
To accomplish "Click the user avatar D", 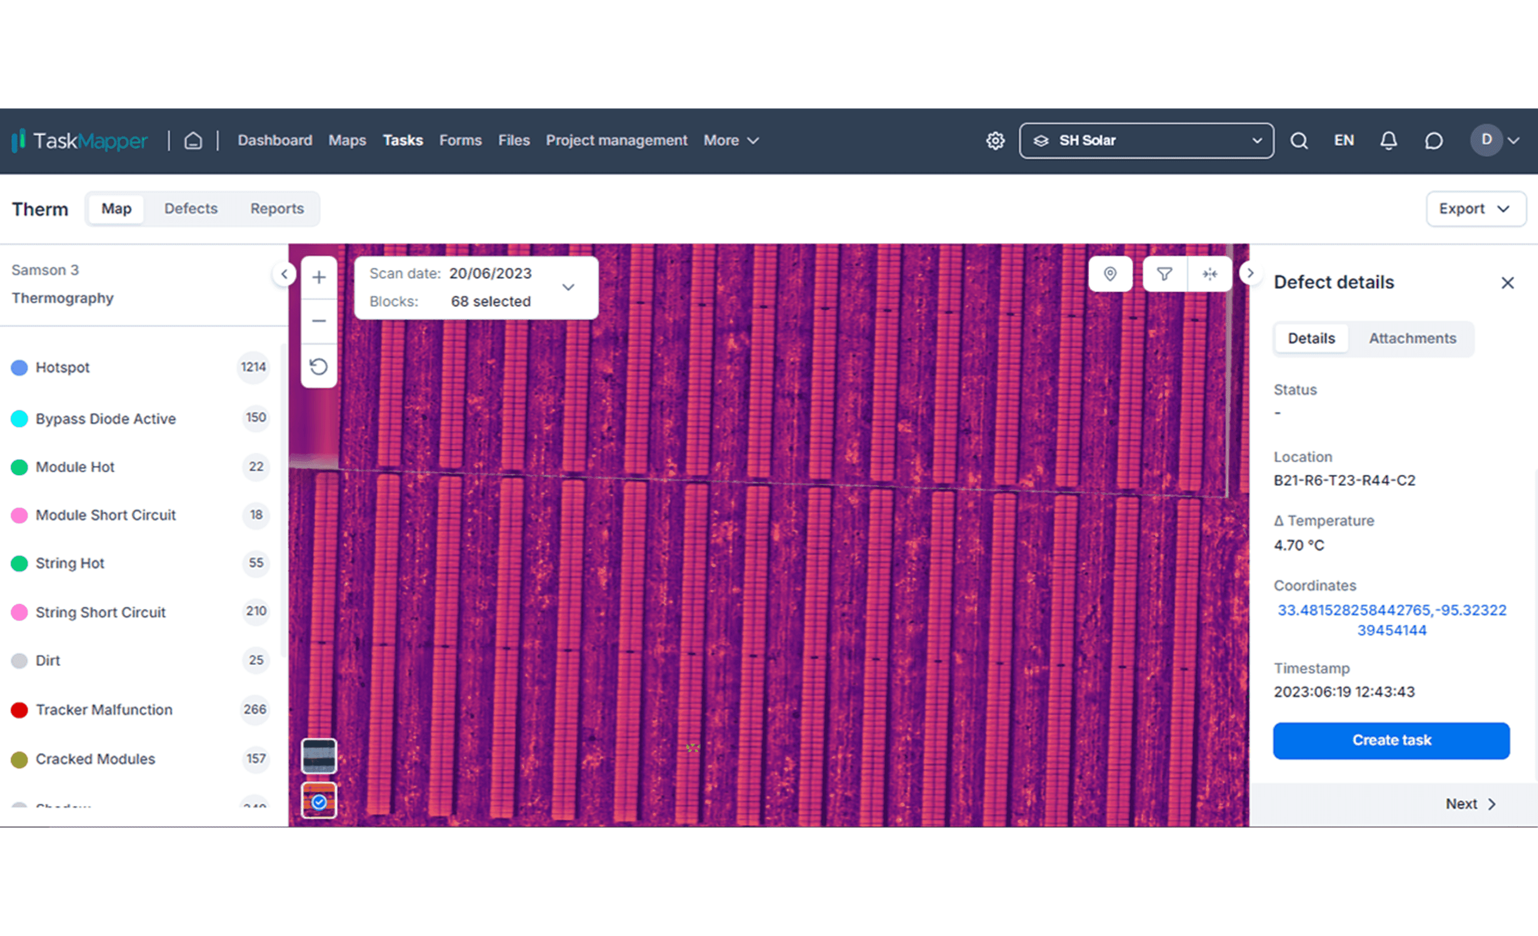I will pyautogui.click(x=1486, y=140).
